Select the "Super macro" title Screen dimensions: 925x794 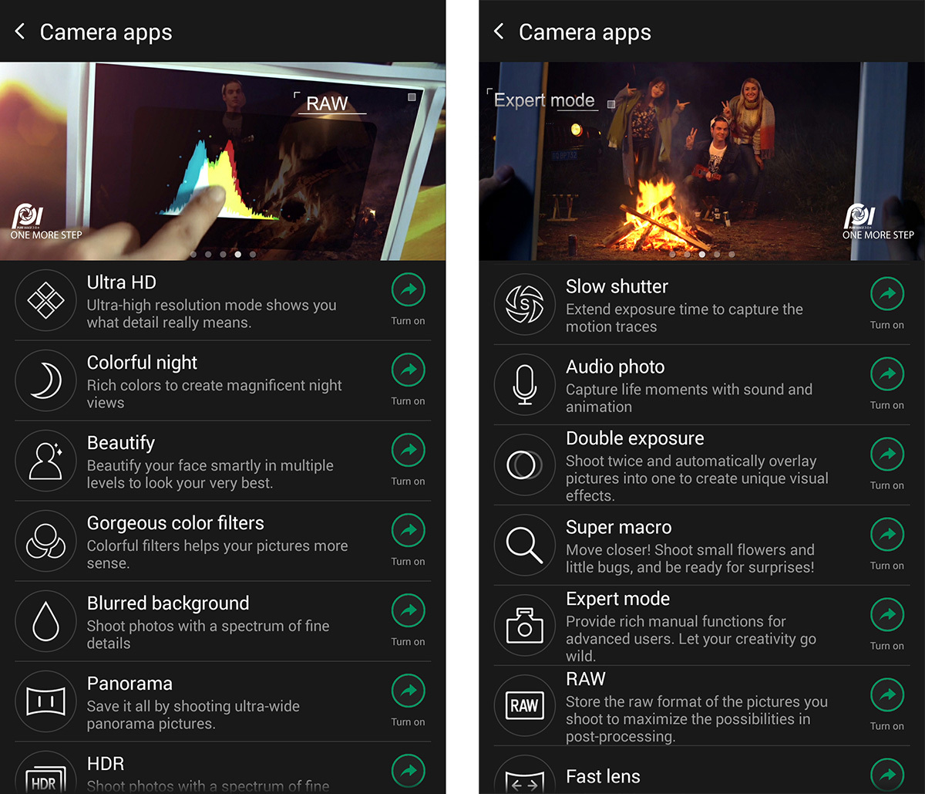(619, 528)
